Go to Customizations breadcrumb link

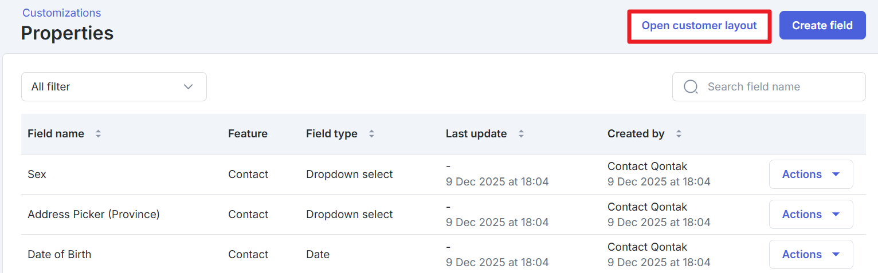(61, 13)
